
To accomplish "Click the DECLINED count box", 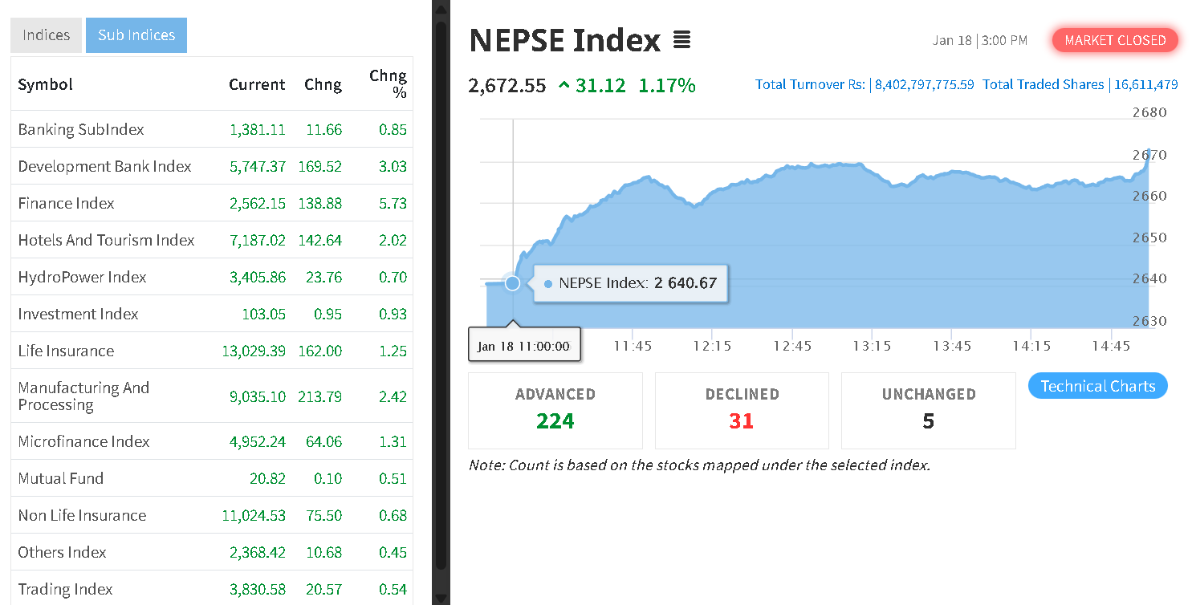I will [742, 410].
